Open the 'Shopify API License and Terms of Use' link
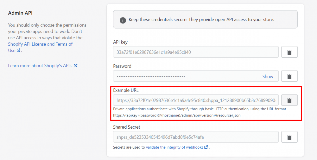Screen dimensions: 317x160 (x=40, y=44)
